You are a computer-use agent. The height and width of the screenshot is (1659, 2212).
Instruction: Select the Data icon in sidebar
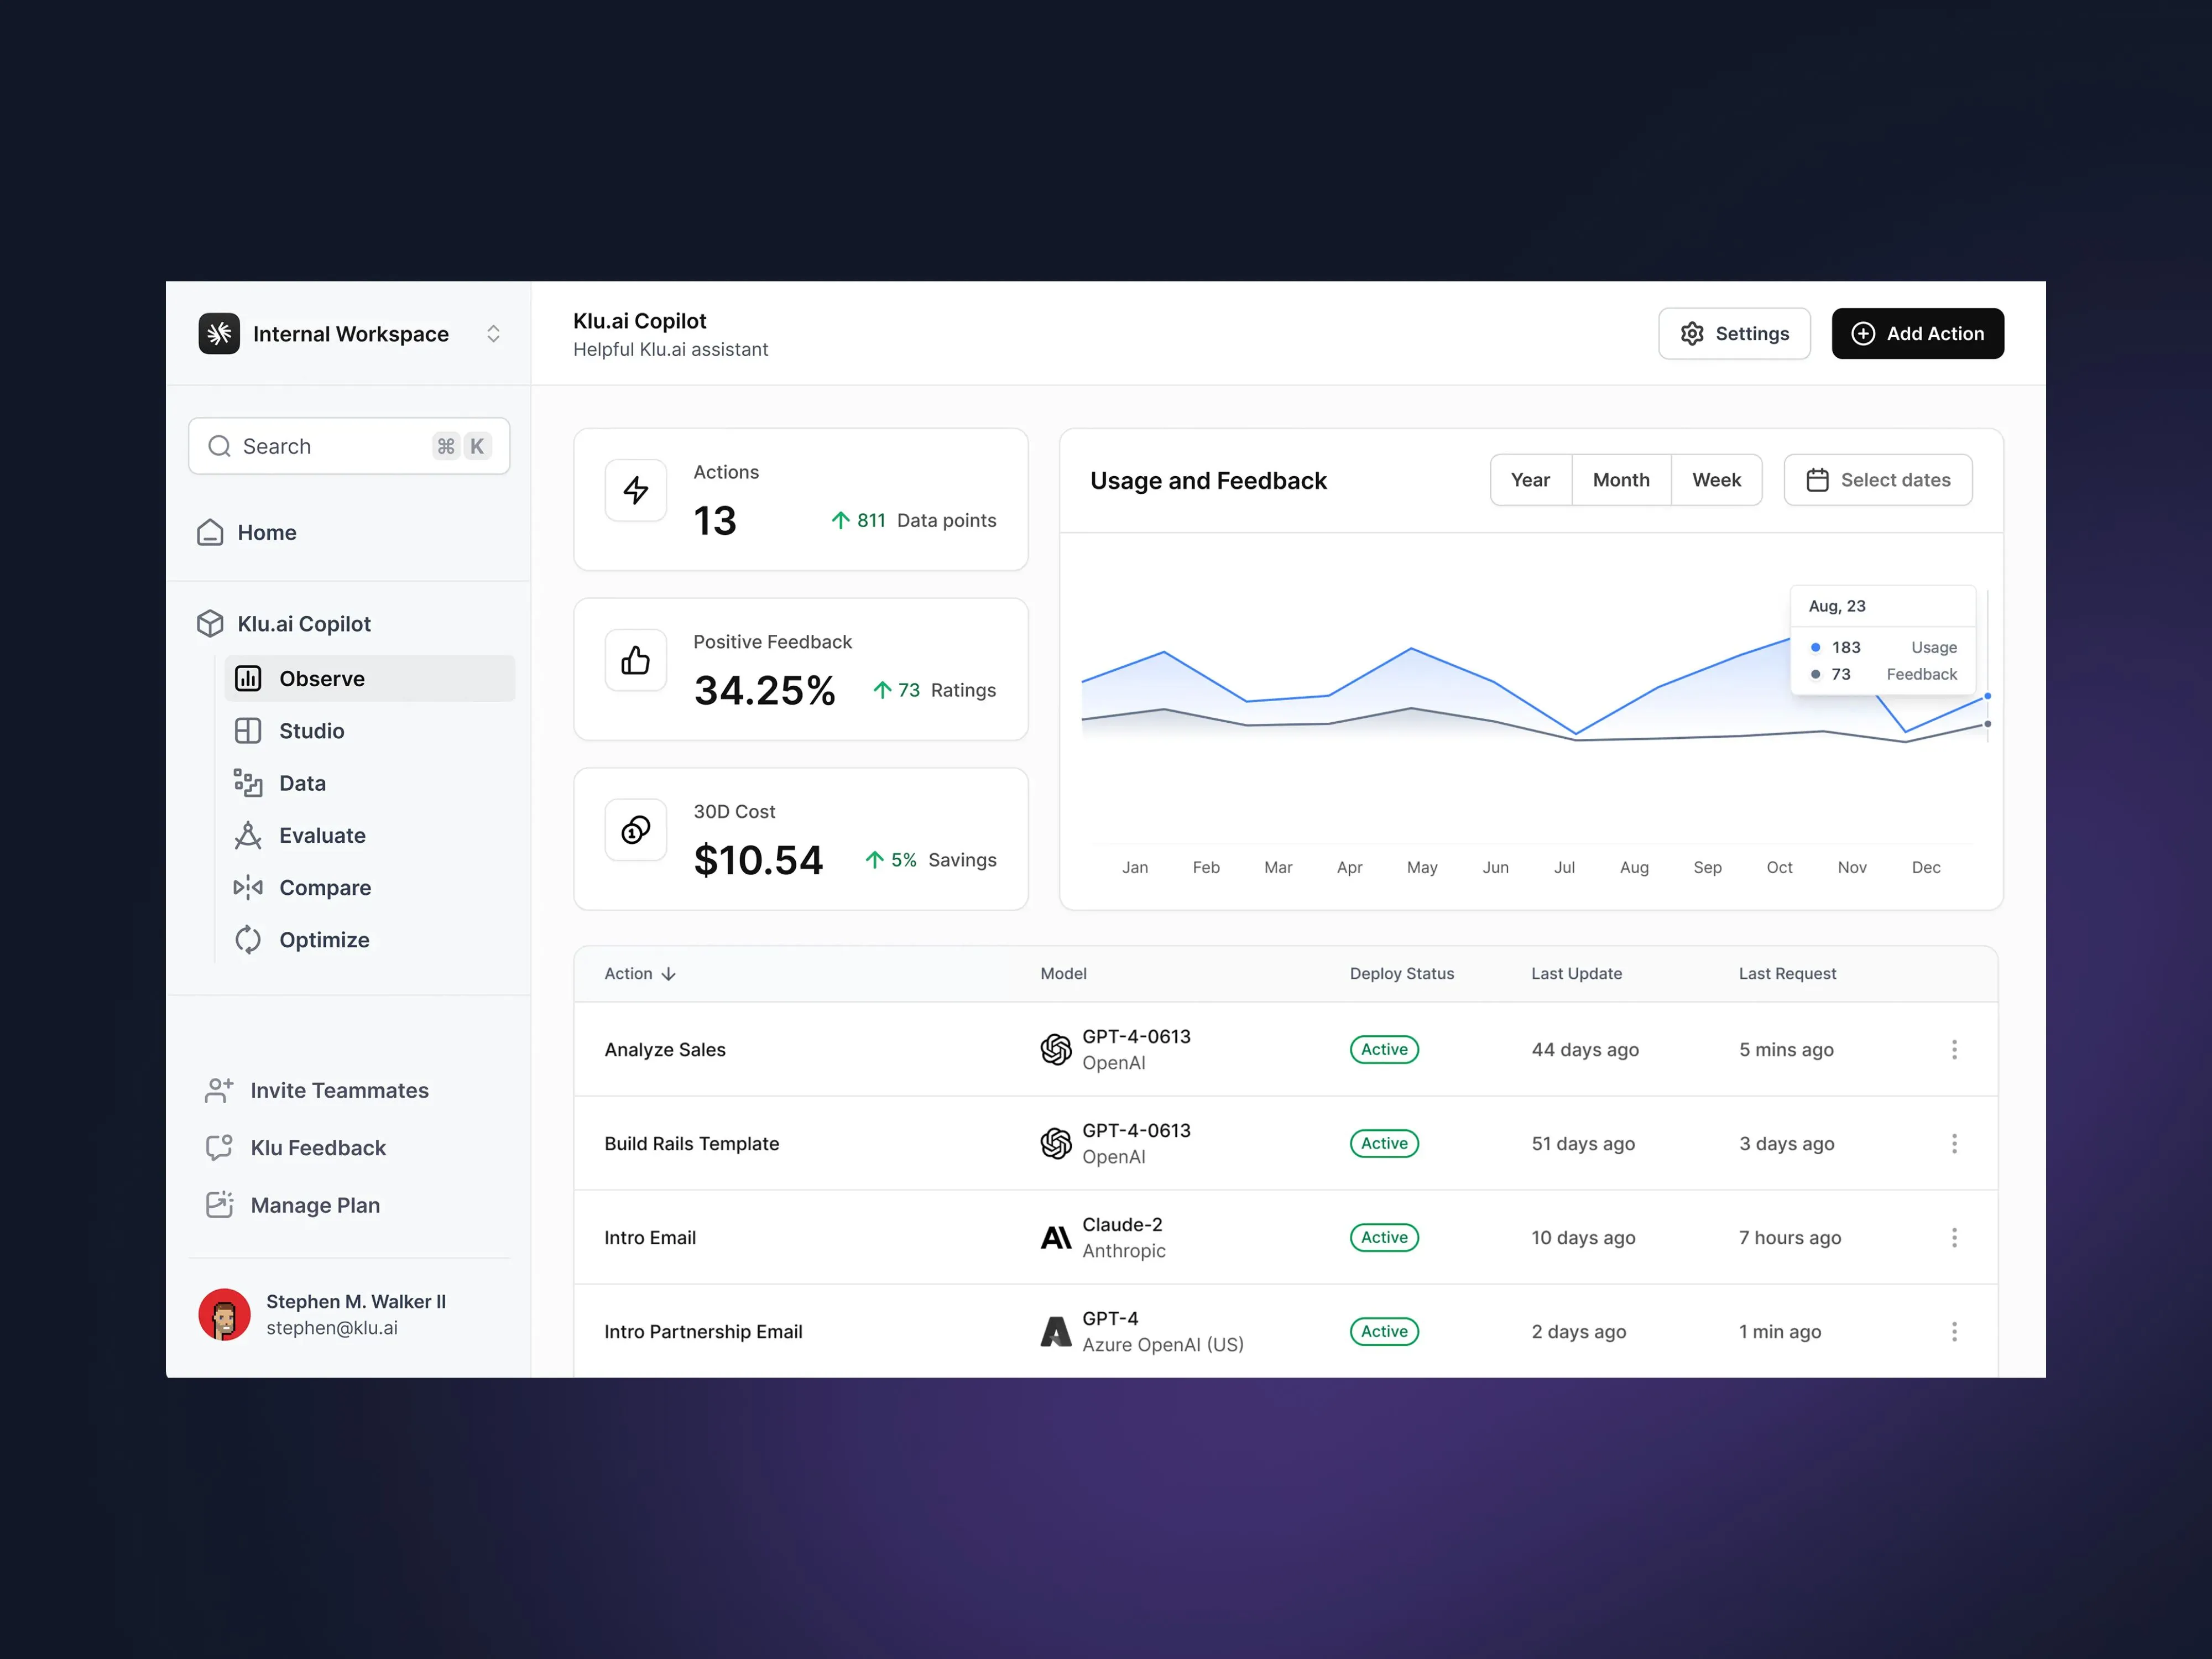coord(248,783)
